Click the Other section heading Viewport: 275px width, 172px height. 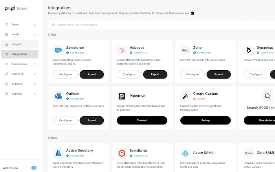pyautogui.click(x=53, y=138)
